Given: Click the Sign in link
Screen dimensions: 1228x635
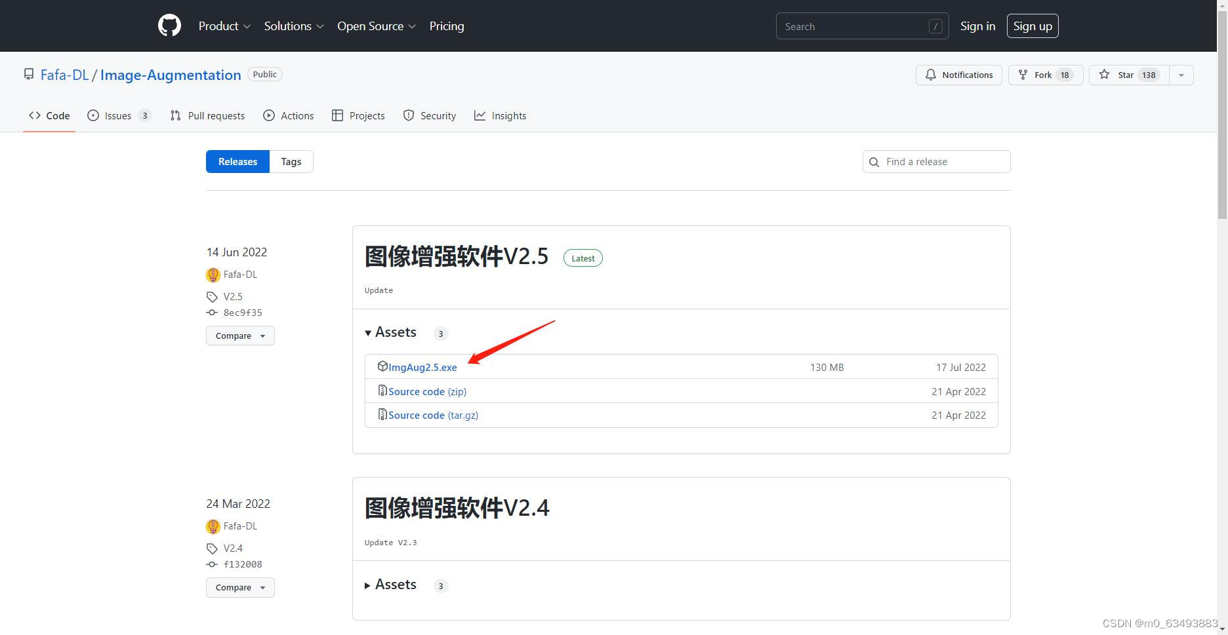Looking at the screenshot, I should click(977, 26).
